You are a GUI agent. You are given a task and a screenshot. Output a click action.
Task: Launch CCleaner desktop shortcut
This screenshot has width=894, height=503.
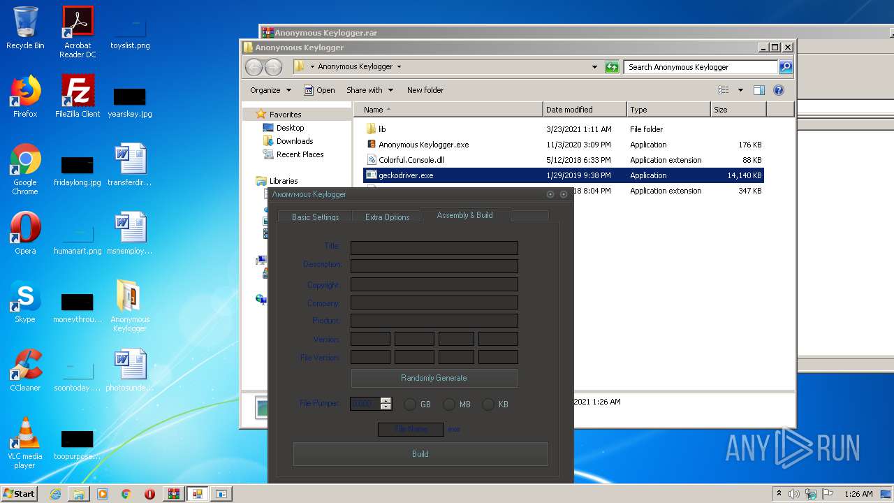(x=25, y=370)
